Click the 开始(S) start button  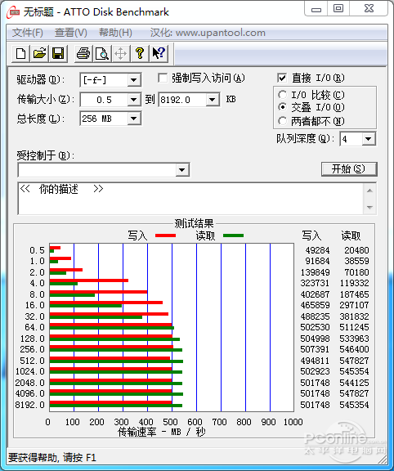(x=349, y=169)
